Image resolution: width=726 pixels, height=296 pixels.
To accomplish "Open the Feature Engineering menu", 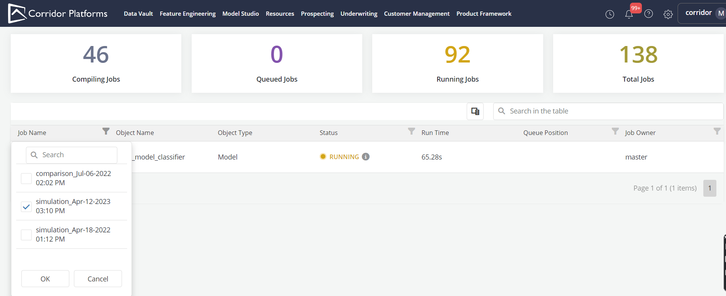I will [x=187, y=14].
